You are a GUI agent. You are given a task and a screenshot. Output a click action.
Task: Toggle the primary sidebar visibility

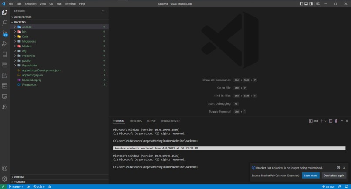(301, 4)
